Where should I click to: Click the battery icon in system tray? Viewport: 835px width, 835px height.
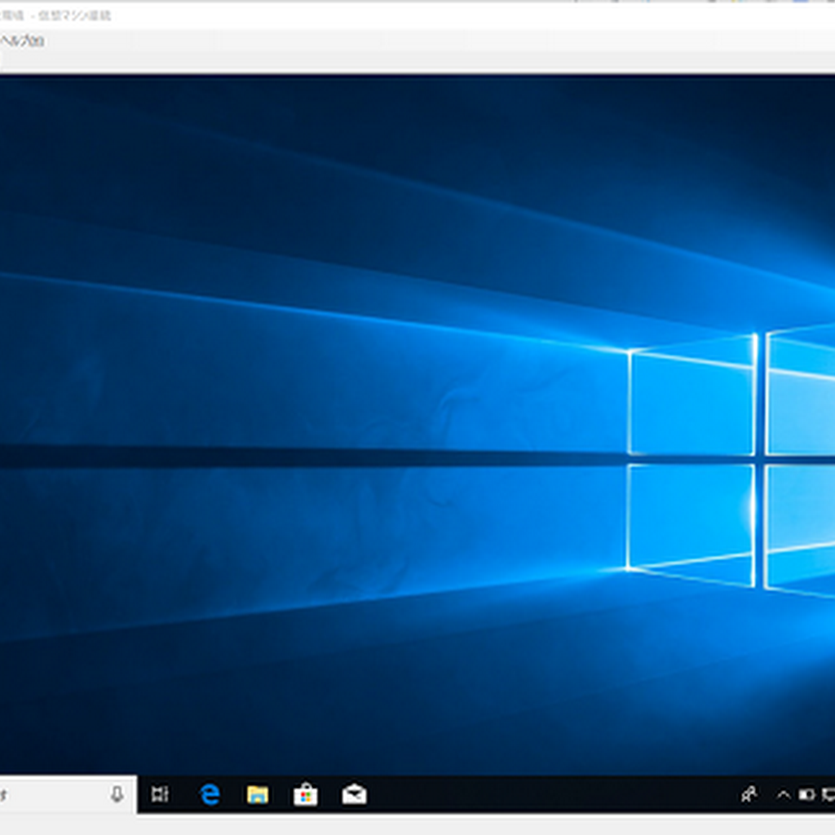point(806,794)
